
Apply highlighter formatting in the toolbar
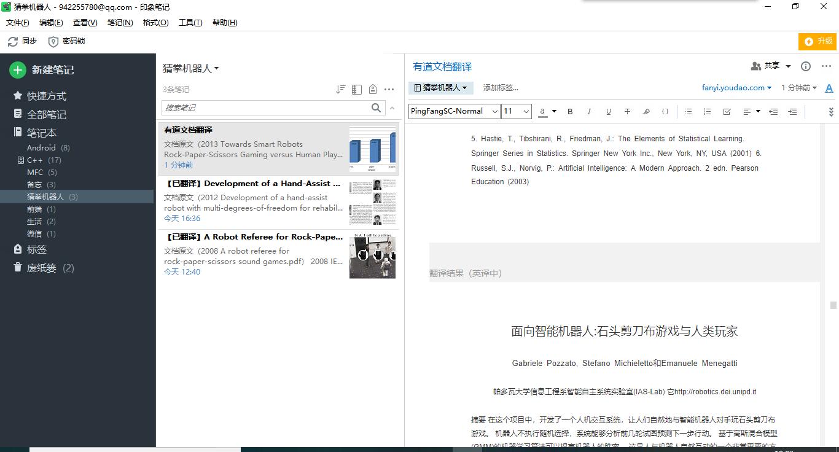(646, 111)
